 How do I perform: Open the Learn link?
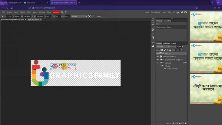pos(164,12)
